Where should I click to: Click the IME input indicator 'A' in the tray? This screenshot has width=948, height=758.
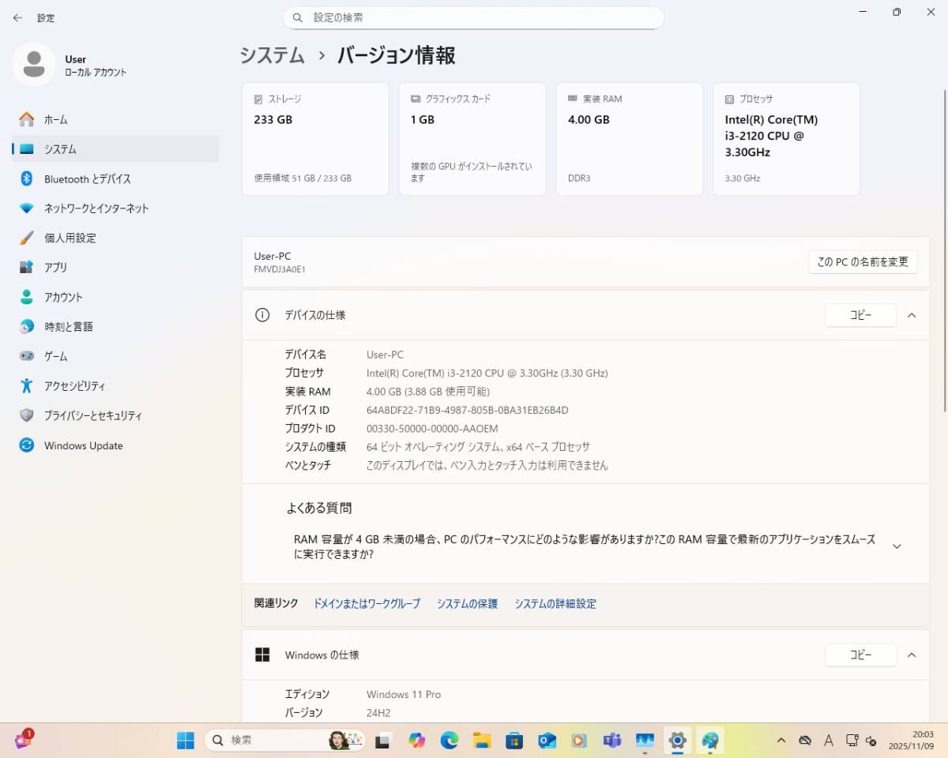pyautogui.click(x=828, y=740)
